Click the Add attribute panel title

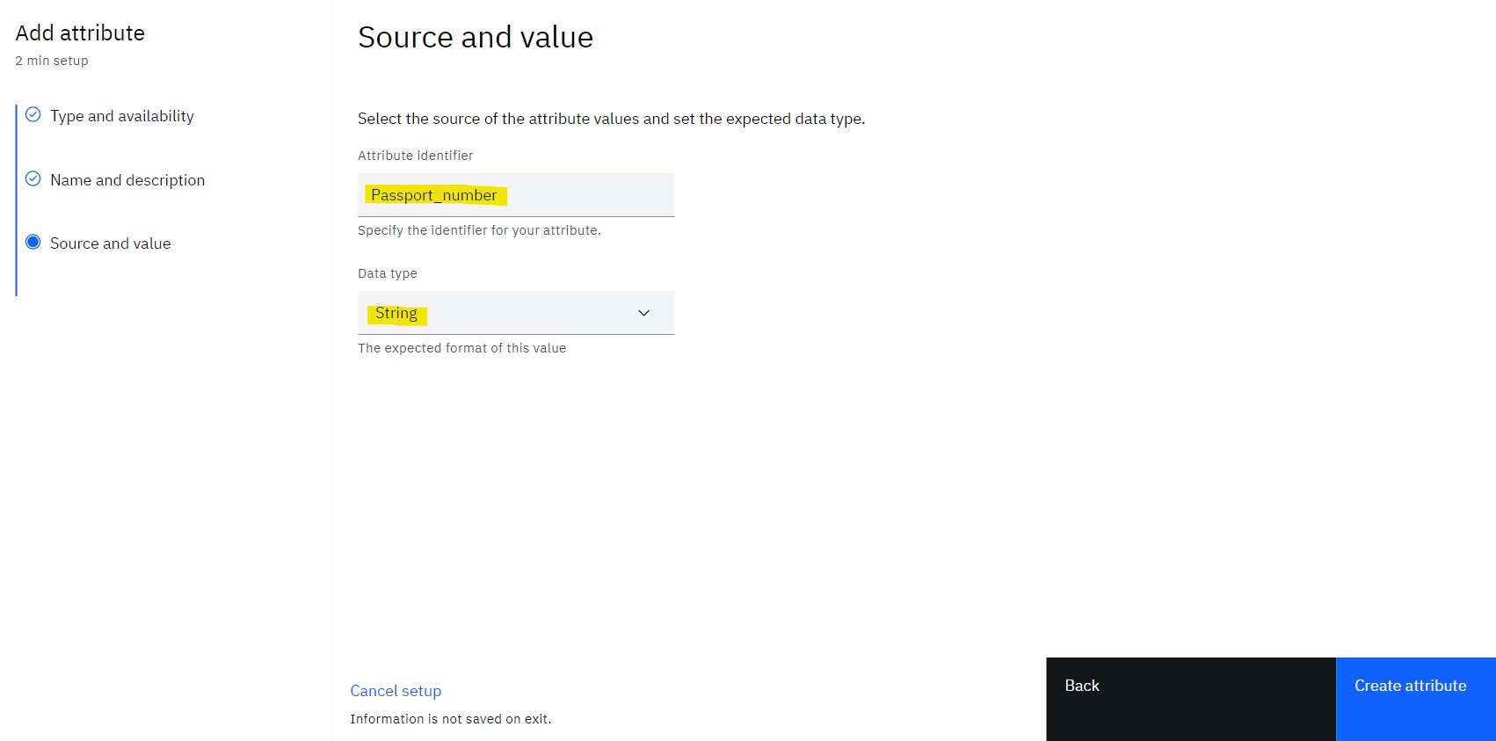(80, 33)
